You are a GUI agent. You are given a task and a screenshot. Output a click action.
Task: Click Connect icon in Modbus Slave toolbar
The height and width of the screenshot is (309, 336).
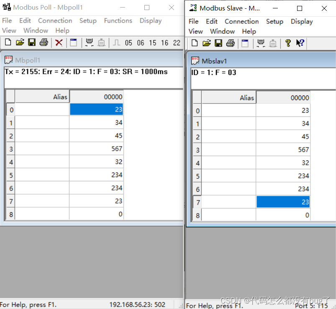click(x=261, y=43)
